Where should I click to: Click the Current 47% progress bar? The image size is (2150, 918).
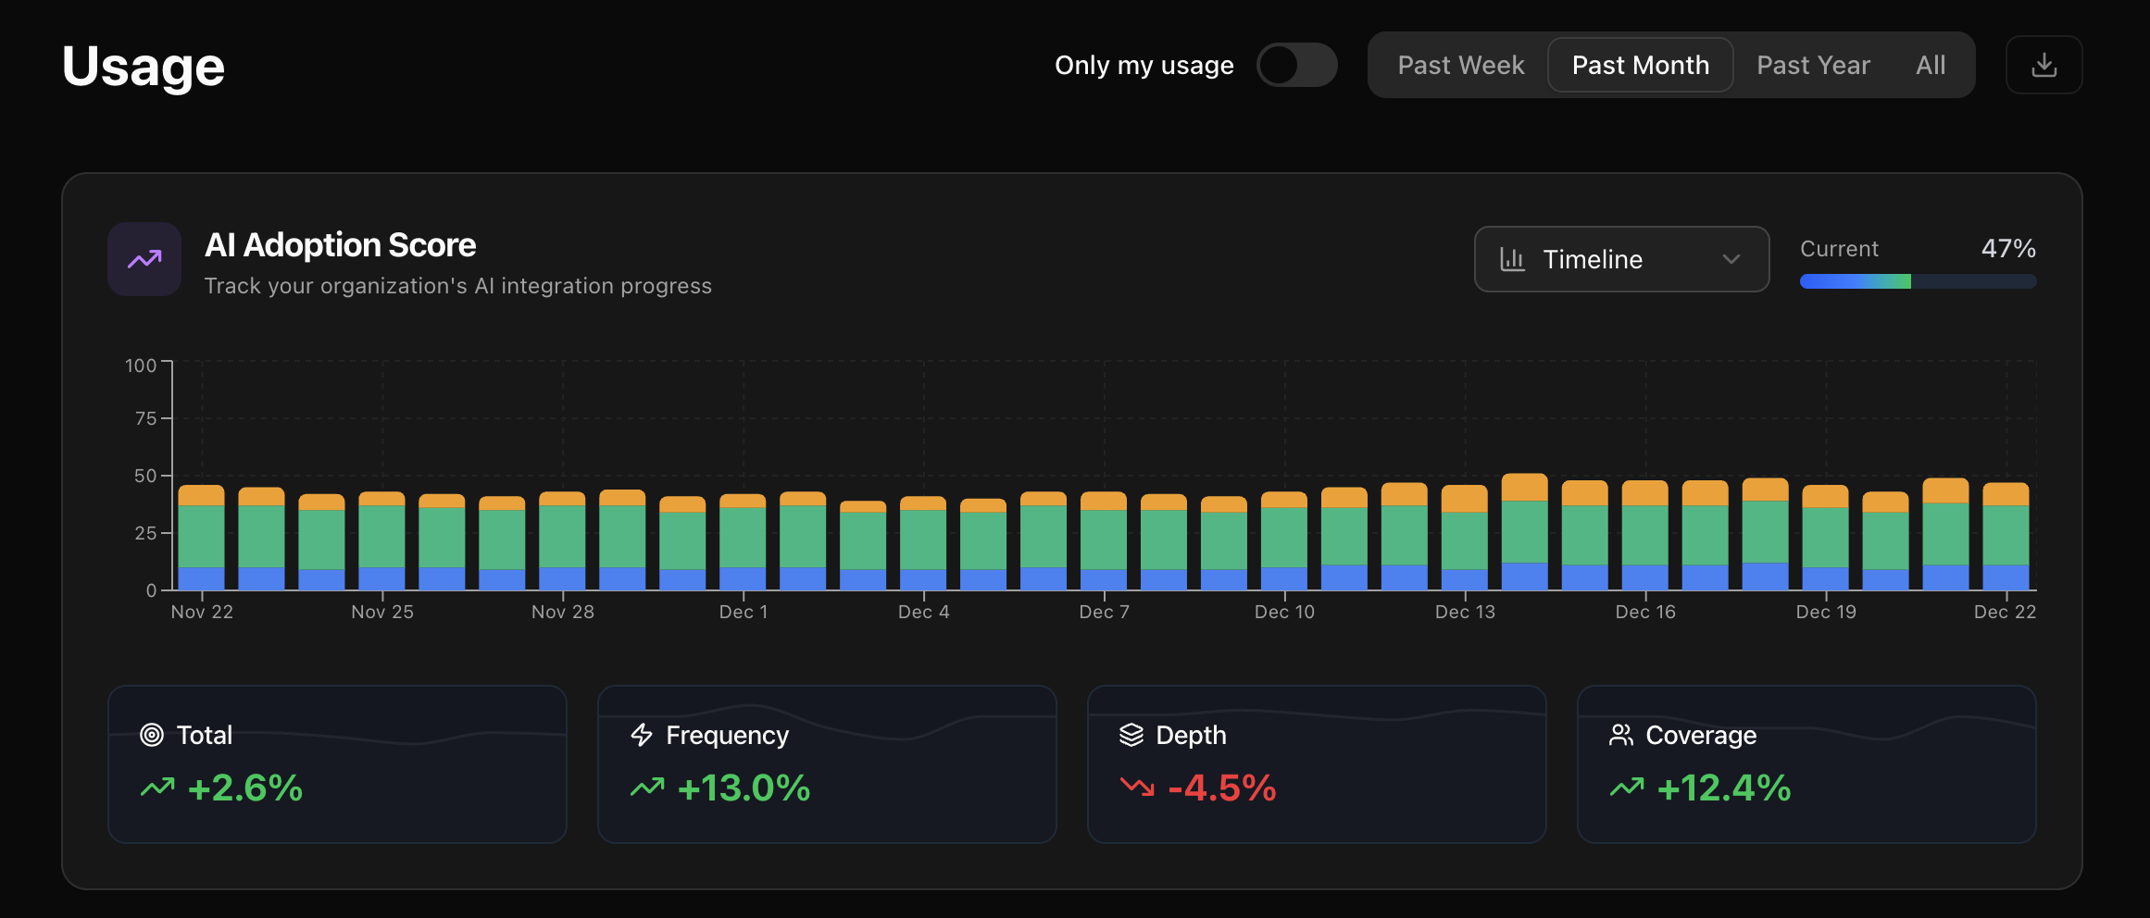1917,281
